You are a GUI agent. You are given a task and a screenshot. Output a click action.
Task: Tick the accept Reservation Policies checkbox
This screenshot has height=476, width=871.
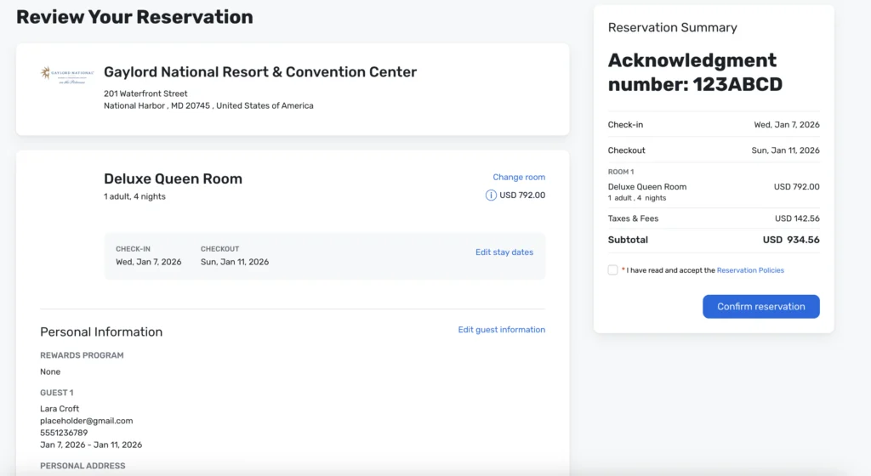[x=613, y=270]
